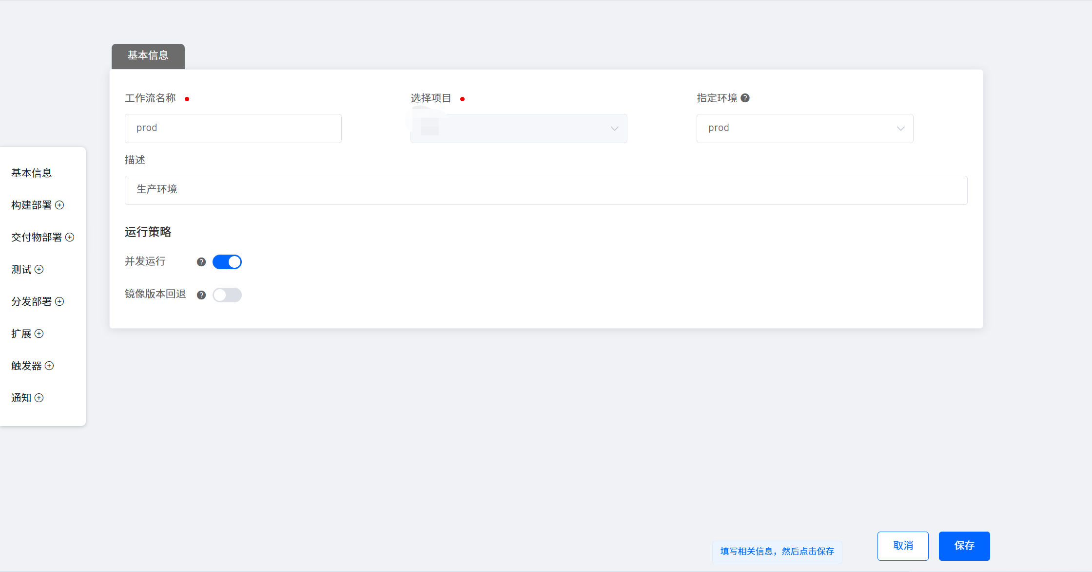This screenshot has width=1092, height=572.
Task: Add a 测试 stage via plus icon
Action: click(39, 269)
